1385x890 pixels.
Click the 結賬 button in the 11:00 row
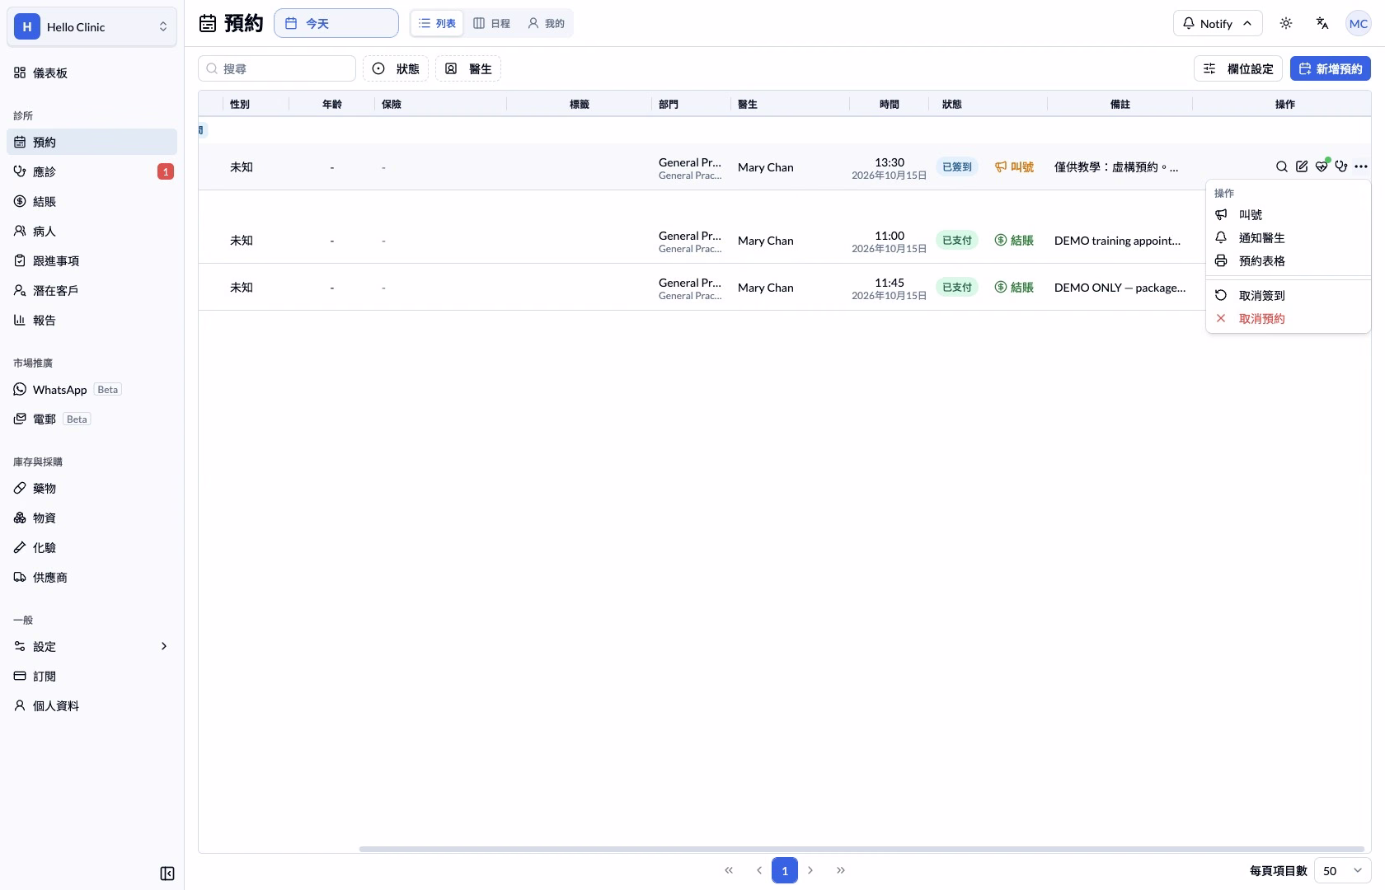click(x=1014, y=241)
